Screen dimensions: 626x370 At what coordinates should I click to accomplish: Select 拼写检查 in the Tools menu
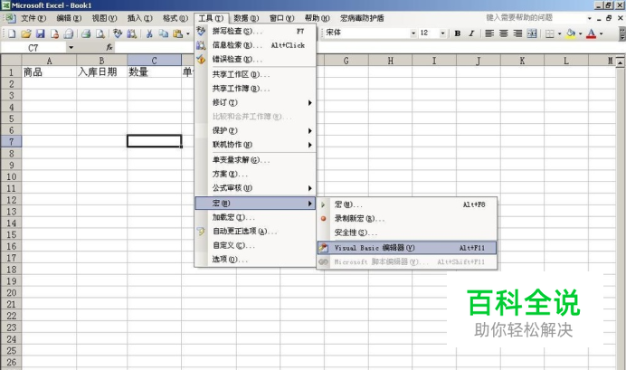(x=255, y=31)
